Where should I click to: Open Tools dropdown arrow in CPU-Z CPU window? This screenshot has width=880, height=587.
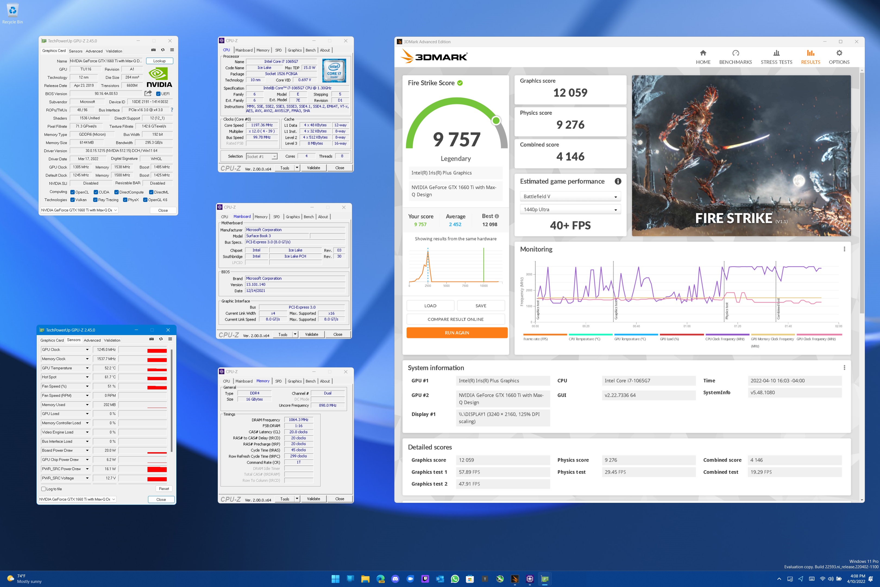(297, 168)
